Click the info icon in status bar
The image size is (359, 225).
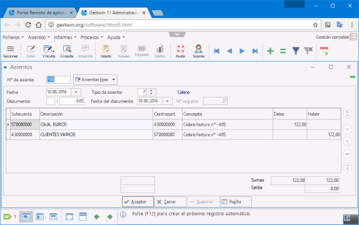[x=123, y=214]
